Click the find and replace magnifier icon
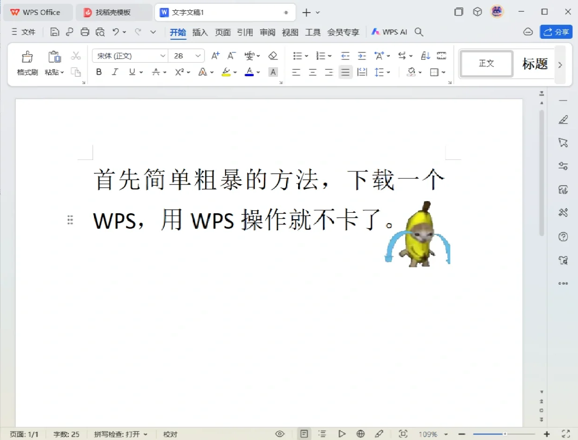 (x=419, y=32)
